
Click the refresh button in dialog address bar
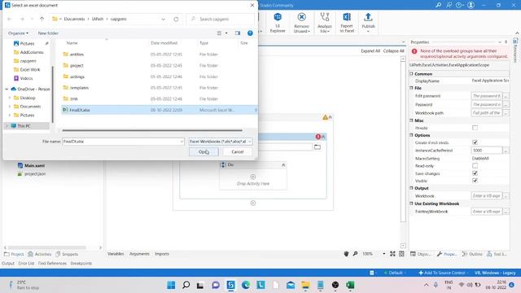click(x=176, y=20)
